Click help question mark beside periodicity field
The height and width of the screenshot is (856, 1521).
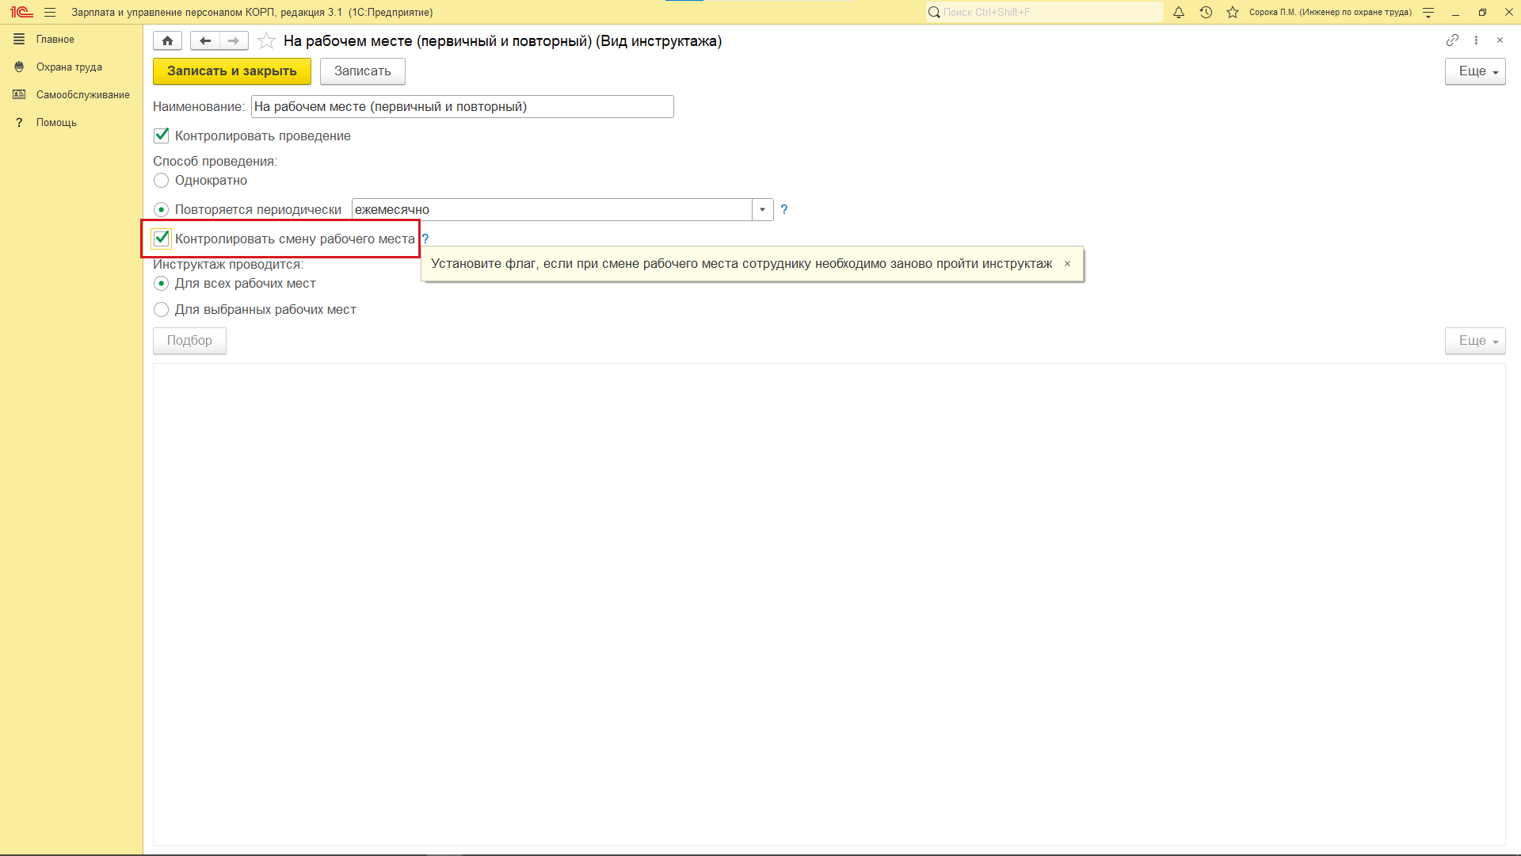click(x=784, y=210)
